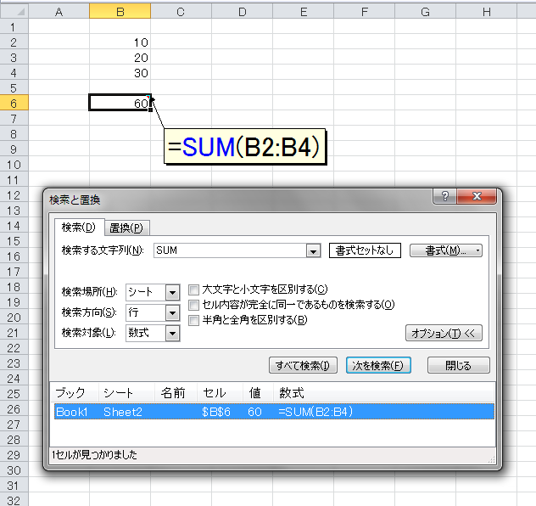Collapse options with オプション(T) << button
Viewport: 536px width, 506px height.
[444, 333]
